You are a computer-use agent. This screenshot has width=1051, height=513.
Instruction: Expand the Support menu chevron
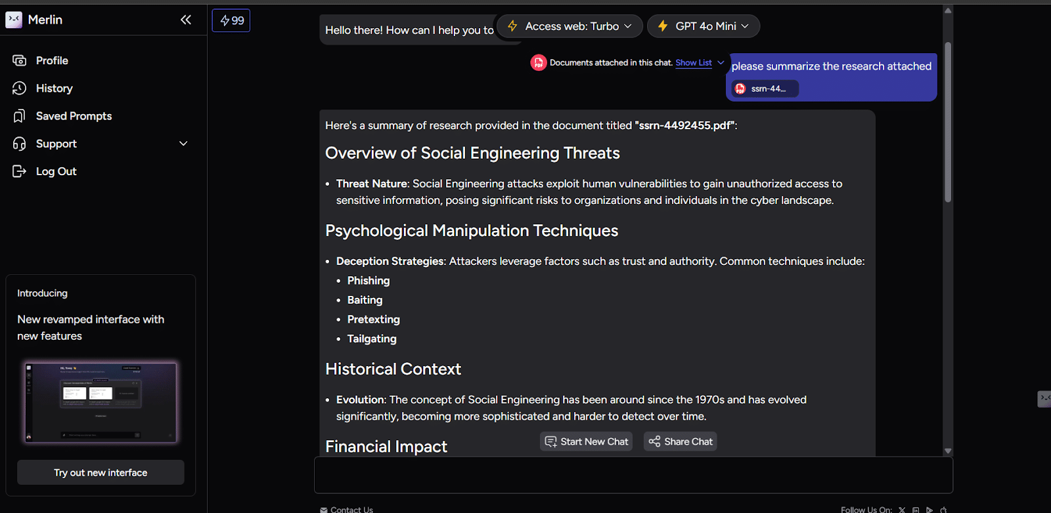(x=183, y=144)
